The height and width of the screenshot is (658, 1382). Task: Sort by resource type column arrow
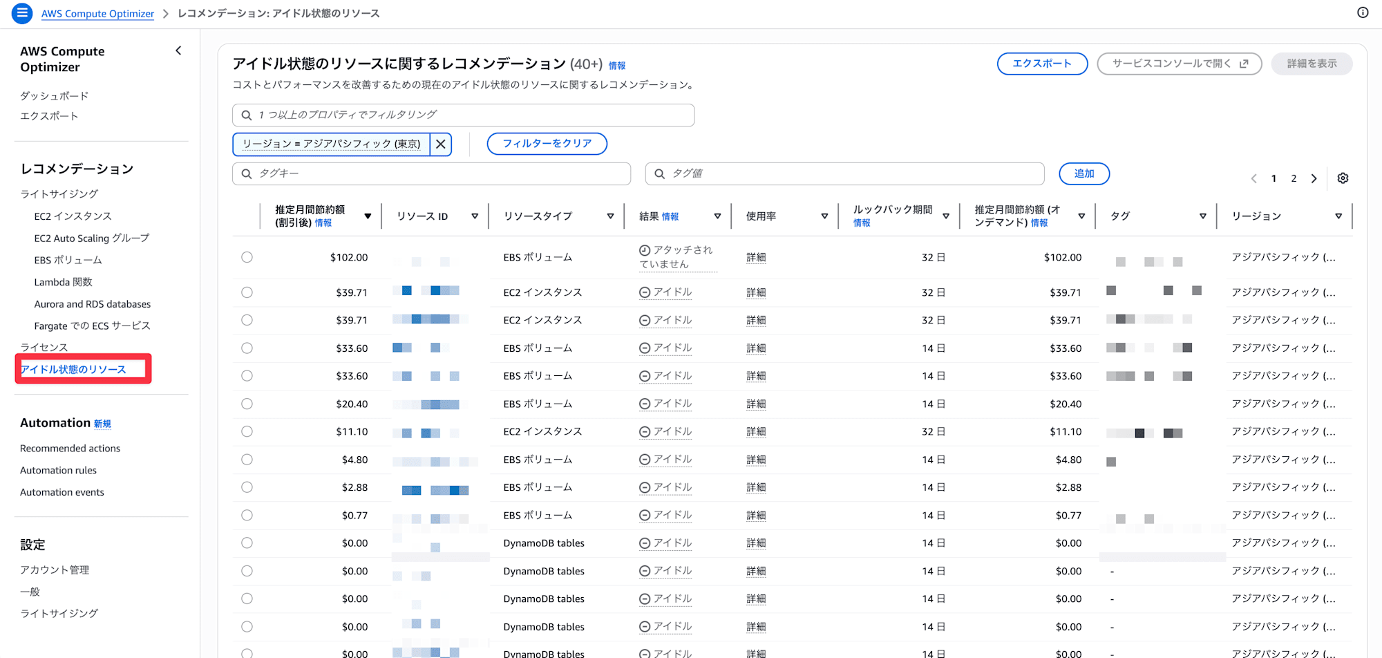610,216
